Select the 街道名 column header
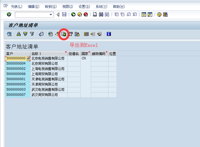The width and height of the screenshot is (200, 147). coord(74,54)
